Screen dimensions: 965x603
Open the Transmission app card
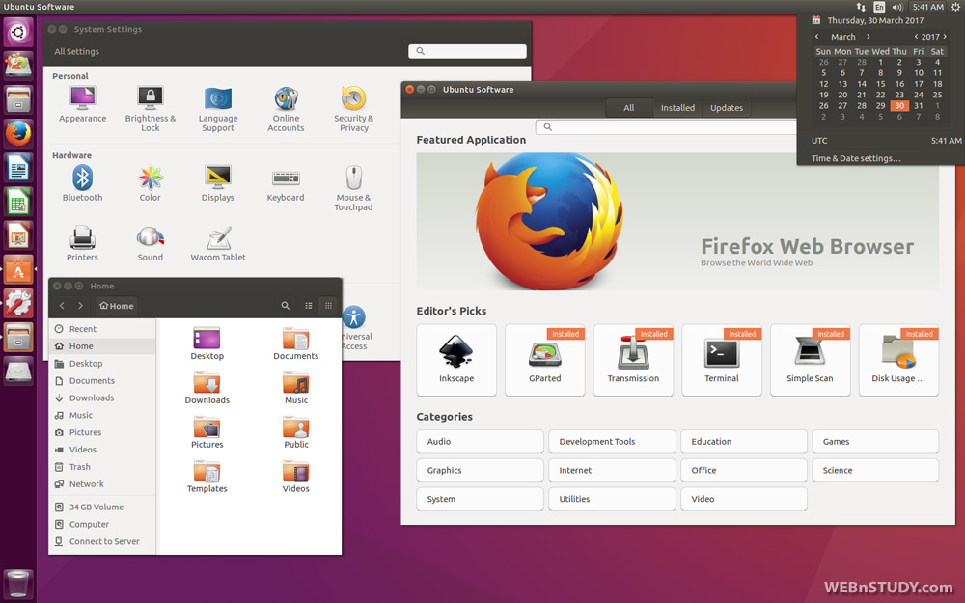(x=633, y=360)
